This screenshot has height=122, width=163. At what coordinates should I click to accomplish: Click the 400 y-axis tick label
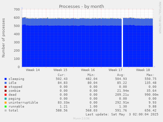(17, 34)
